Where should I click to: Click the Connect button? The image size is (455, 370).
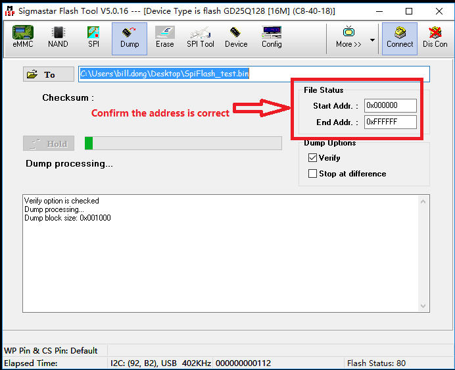tap(400, 38)
